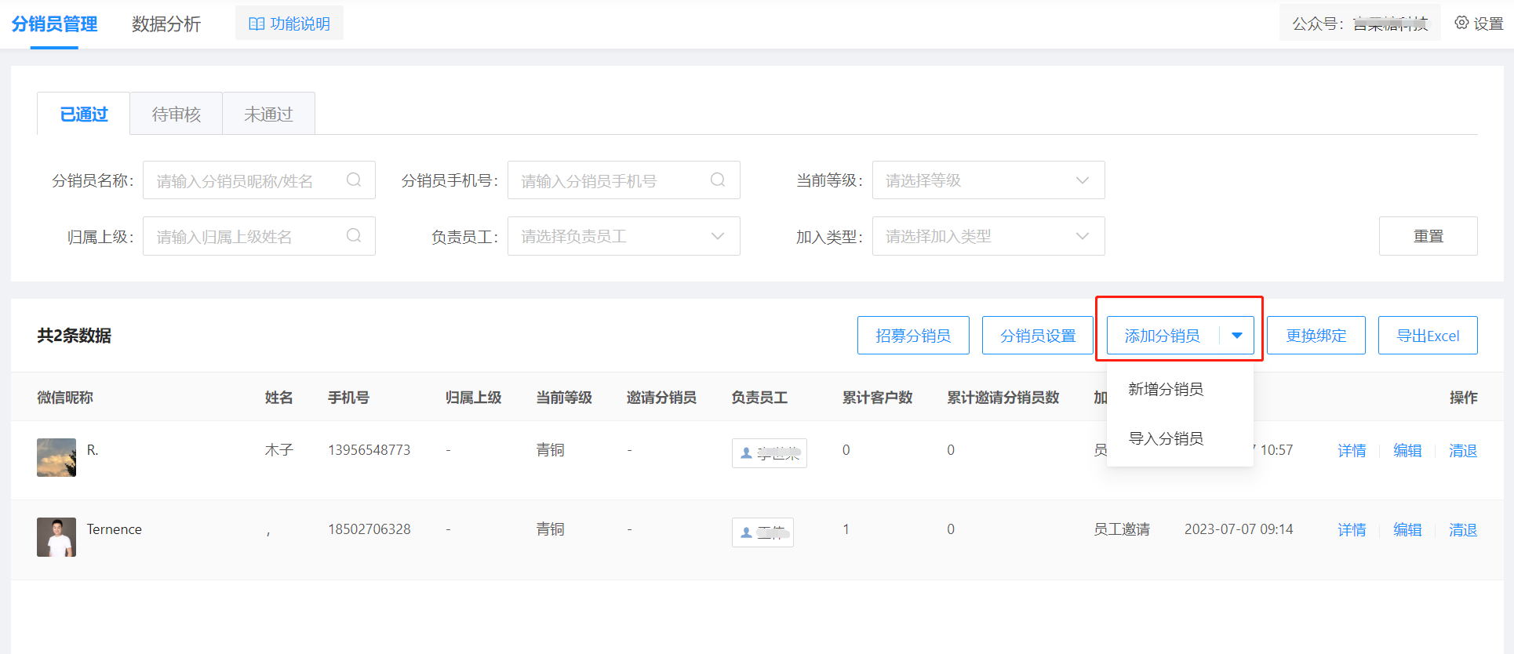
Task: Expand the 添加分销员 dropdown arrow
Action: pos(1237,336)
